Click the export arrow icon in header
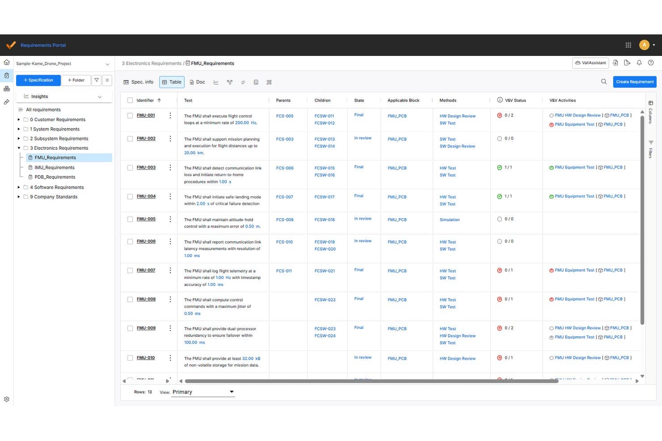The image size is (662, 441). pos(627,63)
